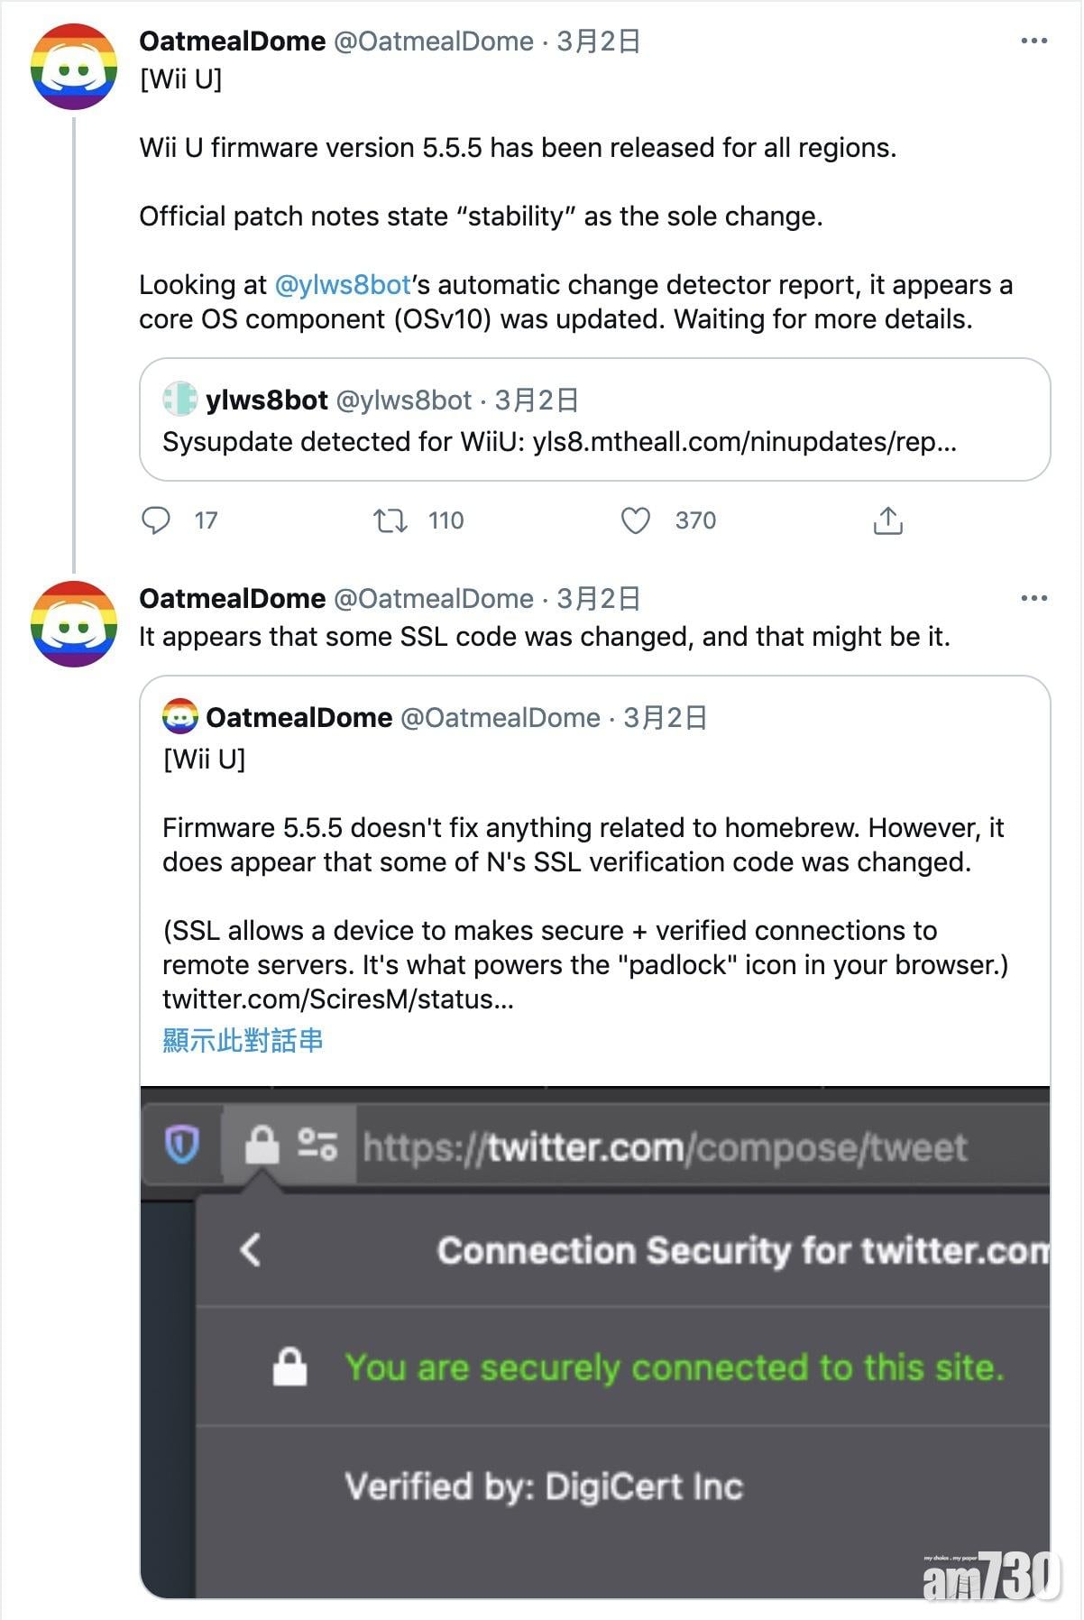Click the twitter.com/compose/tweet URL field

665,1147
